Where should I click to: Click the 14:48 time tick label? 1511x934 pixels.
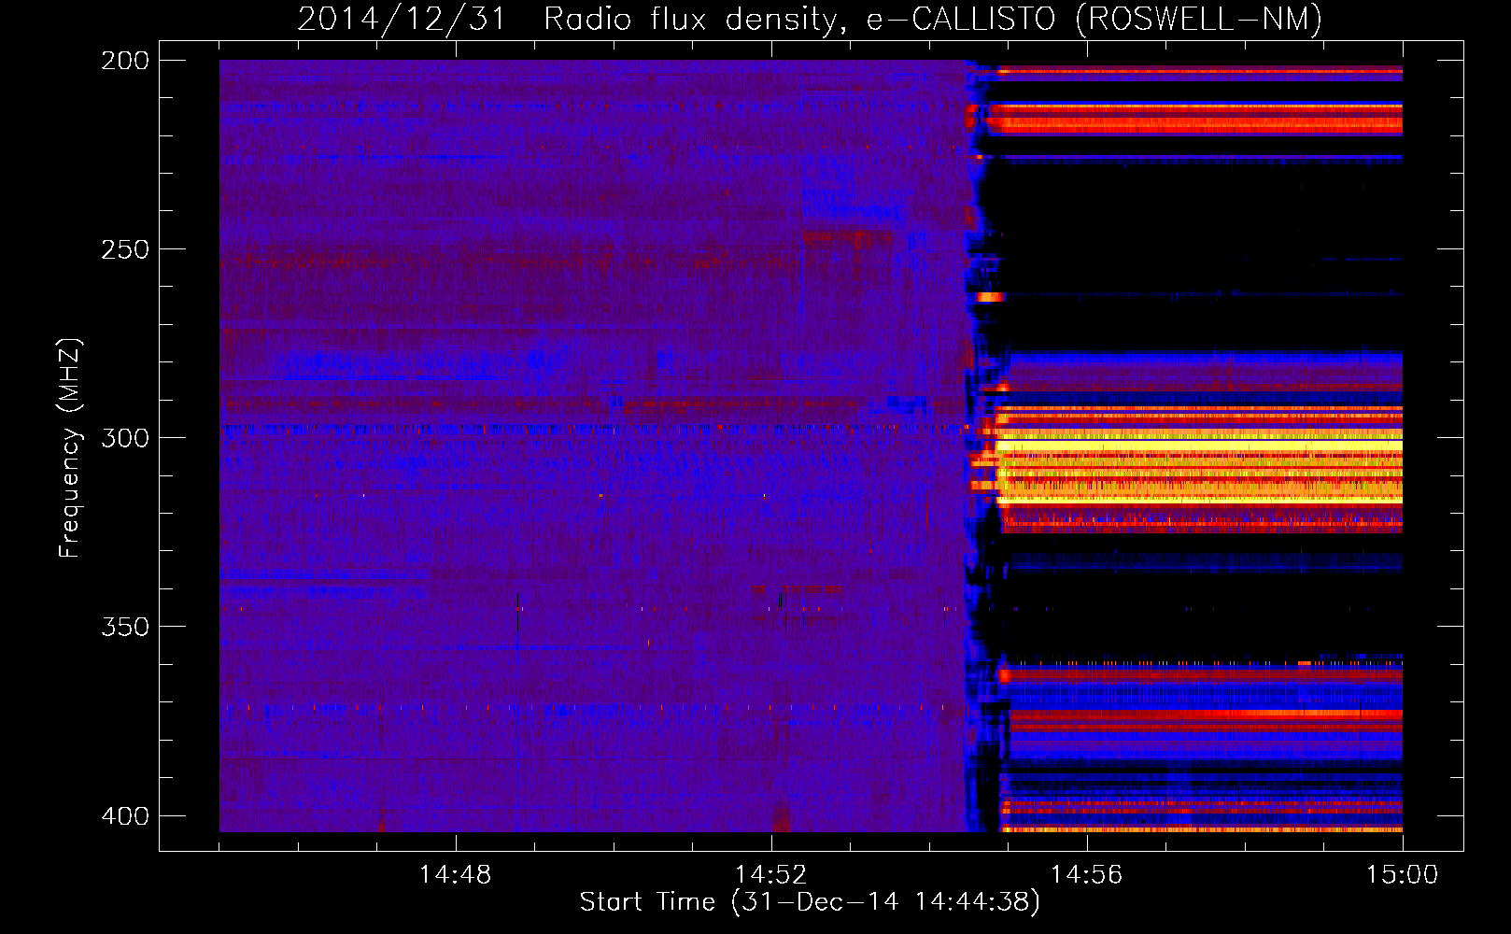pyautogui.click(x=456, y=875)
